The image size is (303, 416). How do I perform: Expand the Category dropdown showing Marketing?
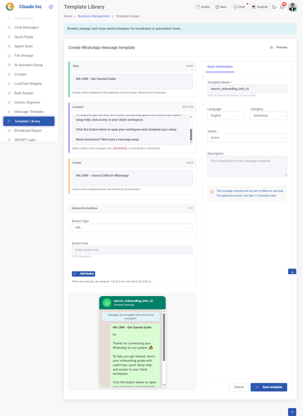268,116
